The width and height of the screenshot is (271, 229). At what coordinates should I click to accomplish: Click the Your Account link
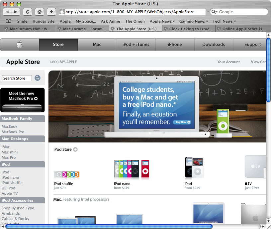coord(228,62)
